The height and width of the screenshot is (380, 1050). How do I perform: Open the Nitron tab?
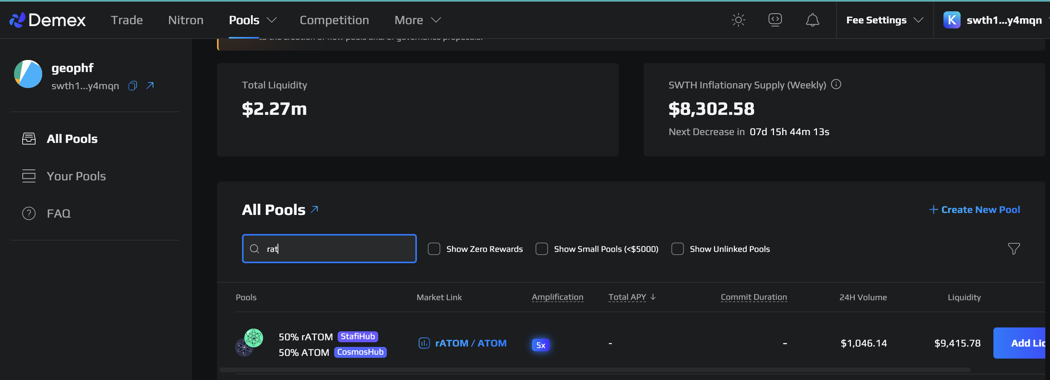tap(185, 20)
